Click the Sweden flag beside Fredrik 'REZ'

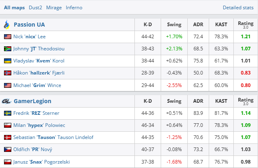pos(7,113)
